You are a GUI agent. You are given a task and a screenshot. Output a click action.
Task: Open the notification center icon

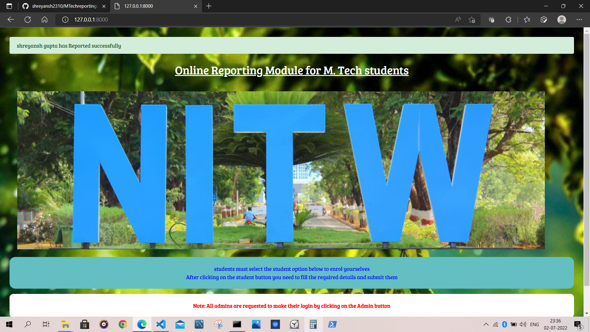(x=578, y=325)
